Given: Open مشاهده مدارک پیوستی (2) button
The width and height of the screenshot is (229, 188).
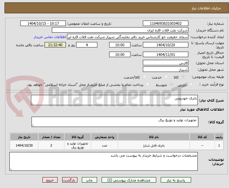Looking at the screenshot, I should (129, 180).
